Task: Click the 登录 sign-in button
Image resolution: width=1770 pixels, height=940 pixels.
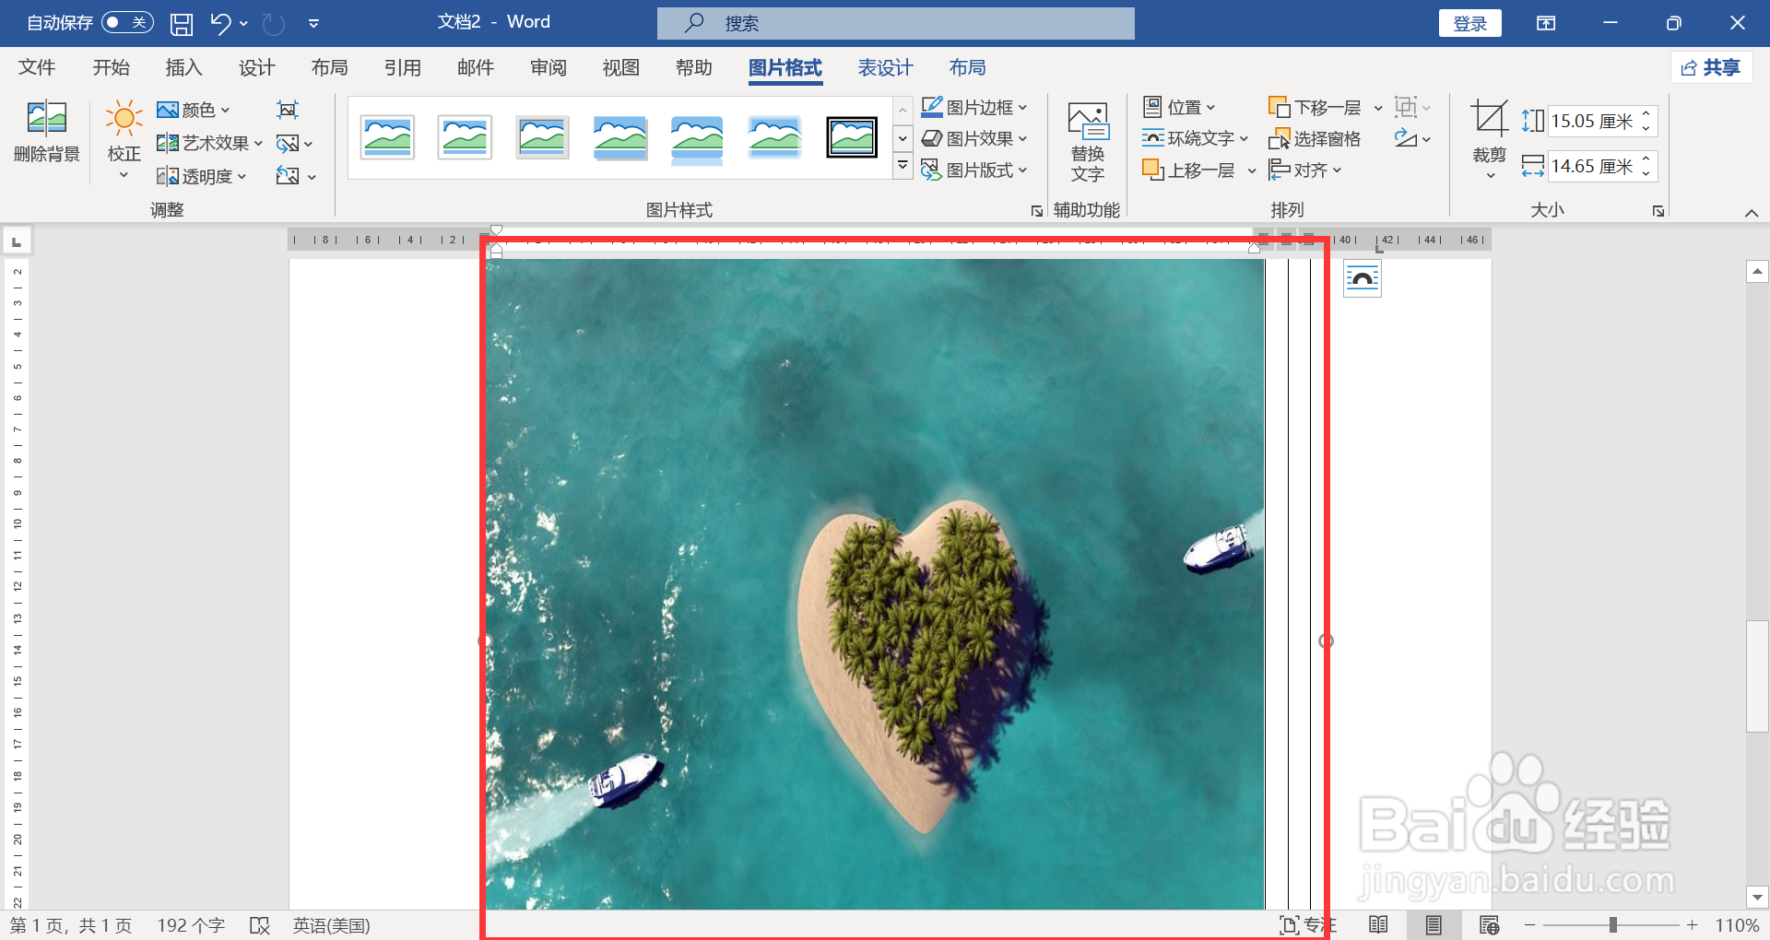Action: [x=1469, y=22]
